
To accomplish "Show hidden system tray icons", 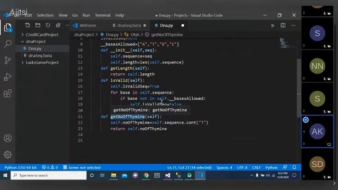I will pos(251,175).
